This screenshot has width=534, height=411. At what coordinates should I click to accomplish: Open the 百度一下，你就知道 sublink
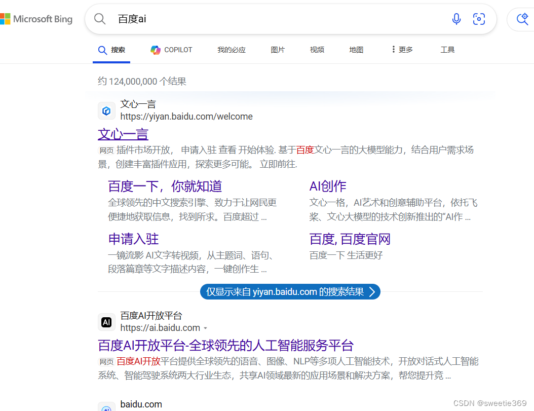pos(165,186)
